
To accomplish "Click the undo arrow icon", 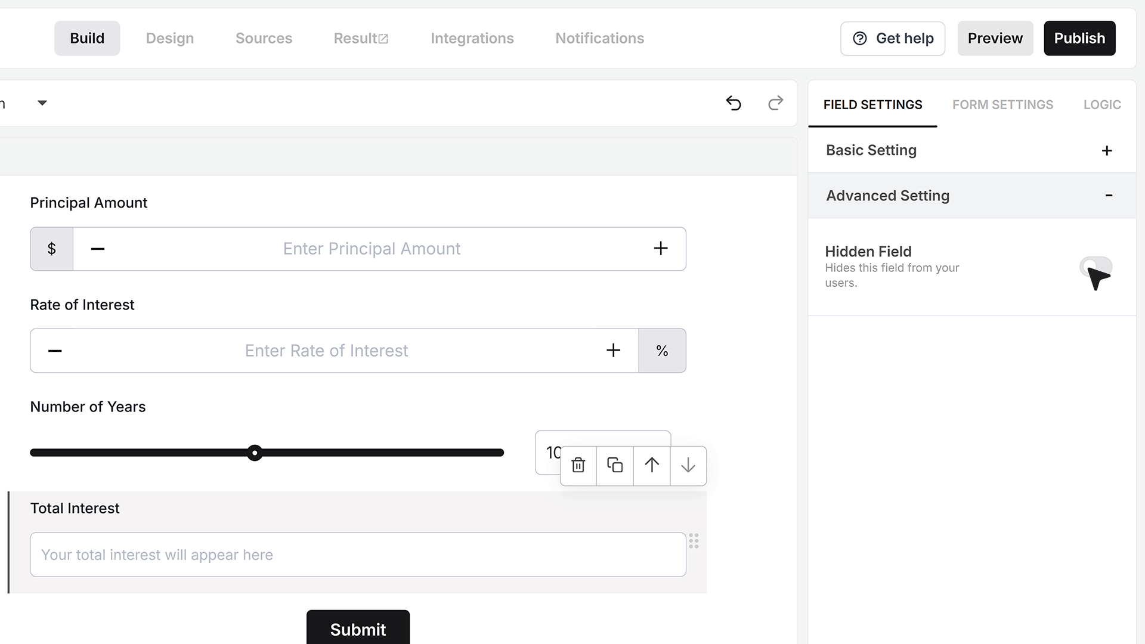I will pyautogui.click(x=734, y=103).
